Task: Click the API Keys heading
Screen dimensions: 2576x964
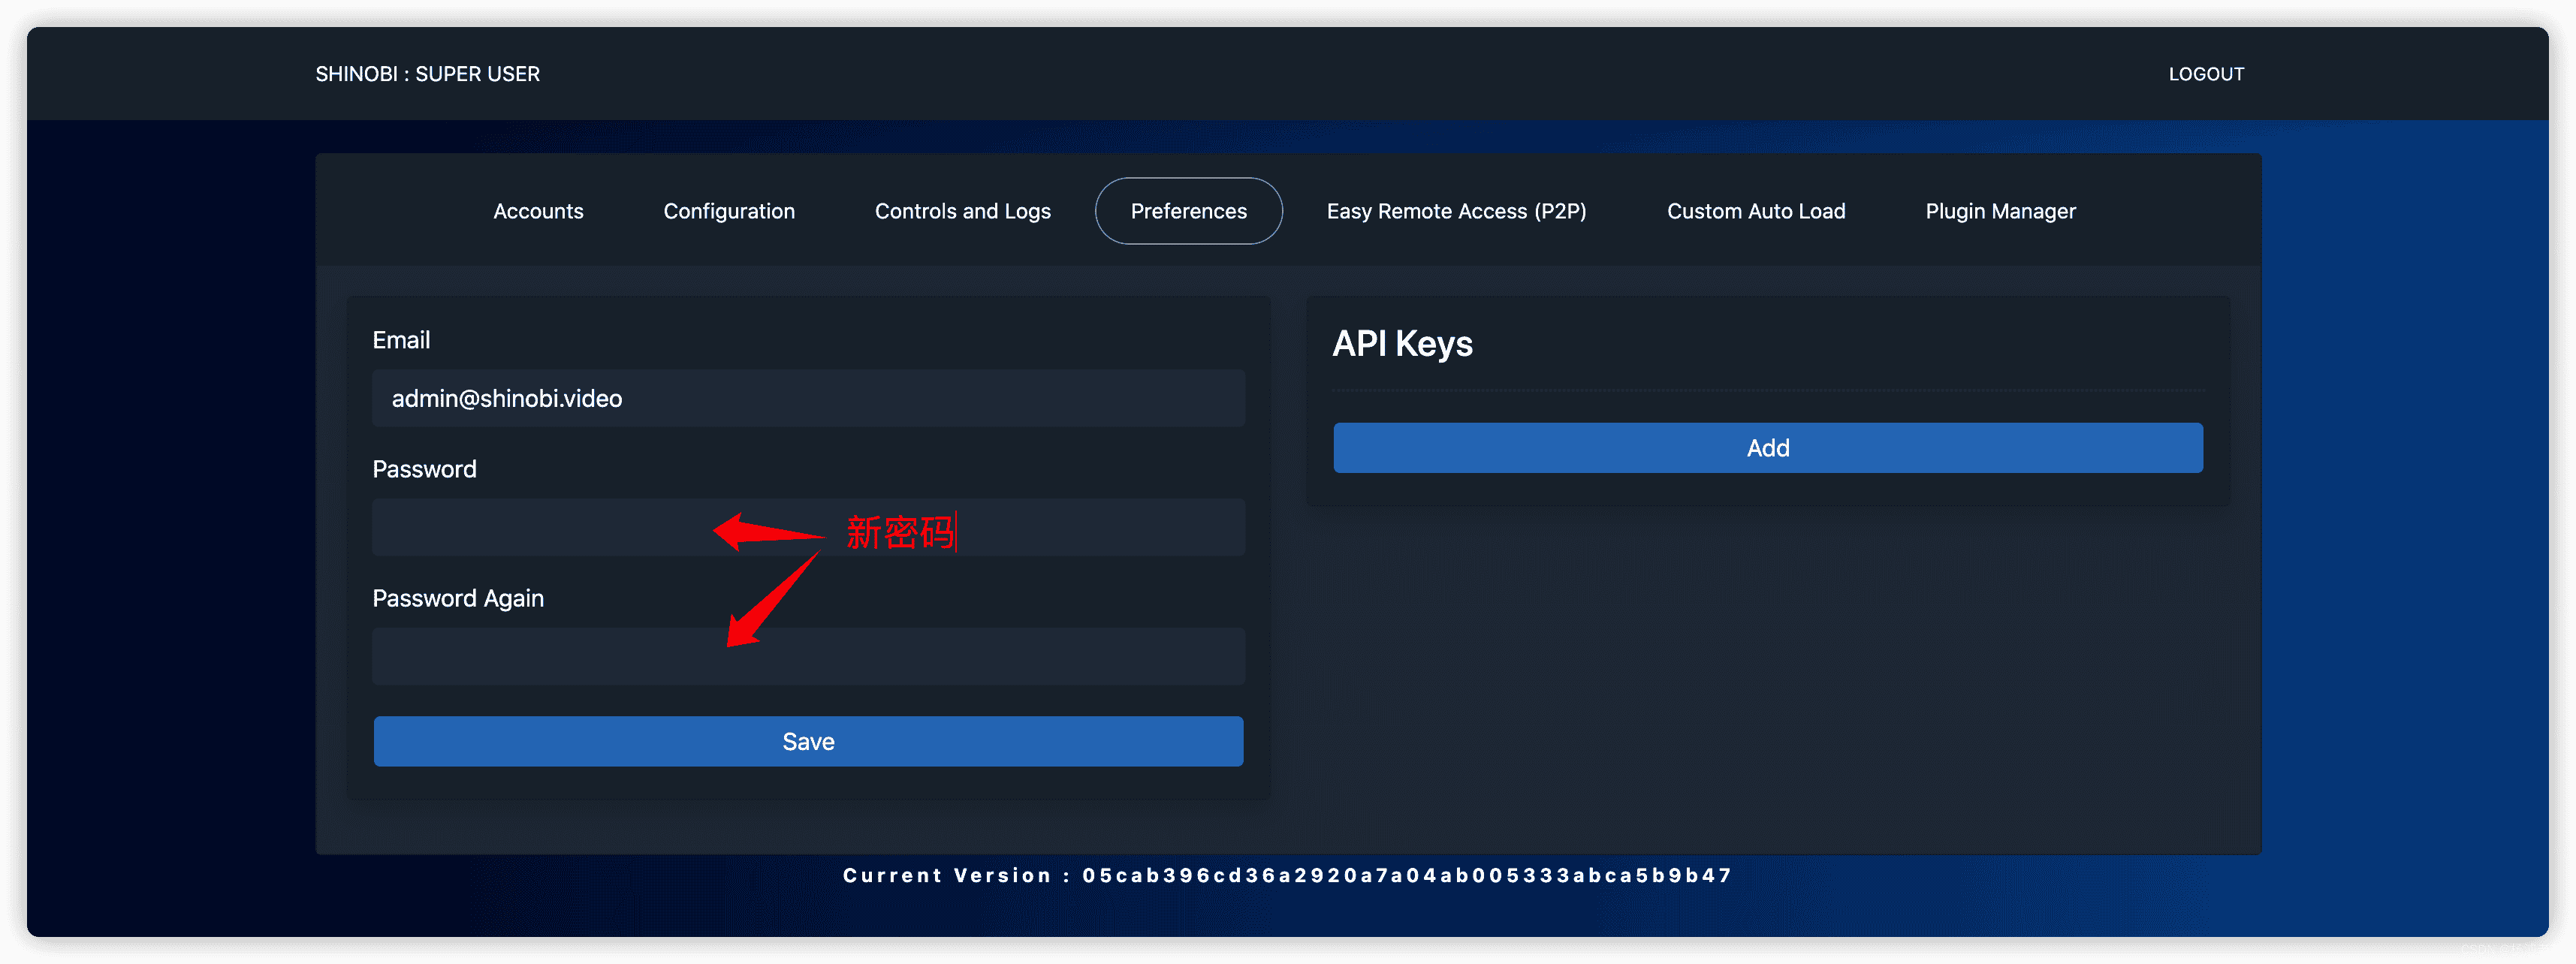Action: click(x=1402, y=344)
